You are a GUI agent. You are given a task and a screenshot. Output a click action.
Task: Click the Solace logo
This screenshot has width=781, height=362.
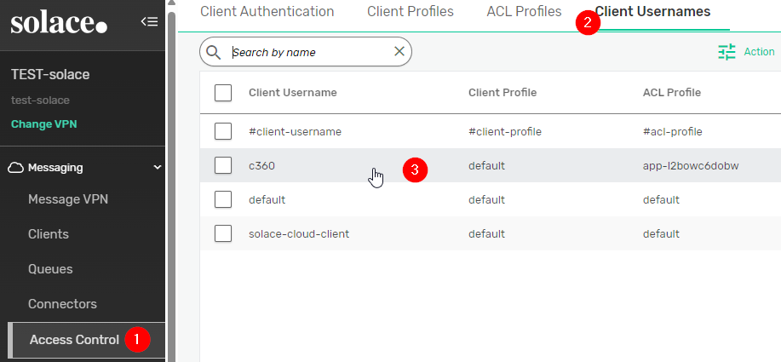click(x=59, y=23)
